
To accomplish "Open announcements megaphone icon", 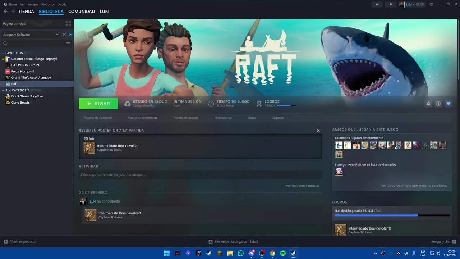I will click(x=377, y=4).
